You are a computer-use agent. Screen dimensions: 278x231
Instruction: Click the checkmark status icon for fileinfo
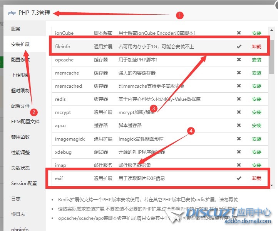(x=239, y=46)
